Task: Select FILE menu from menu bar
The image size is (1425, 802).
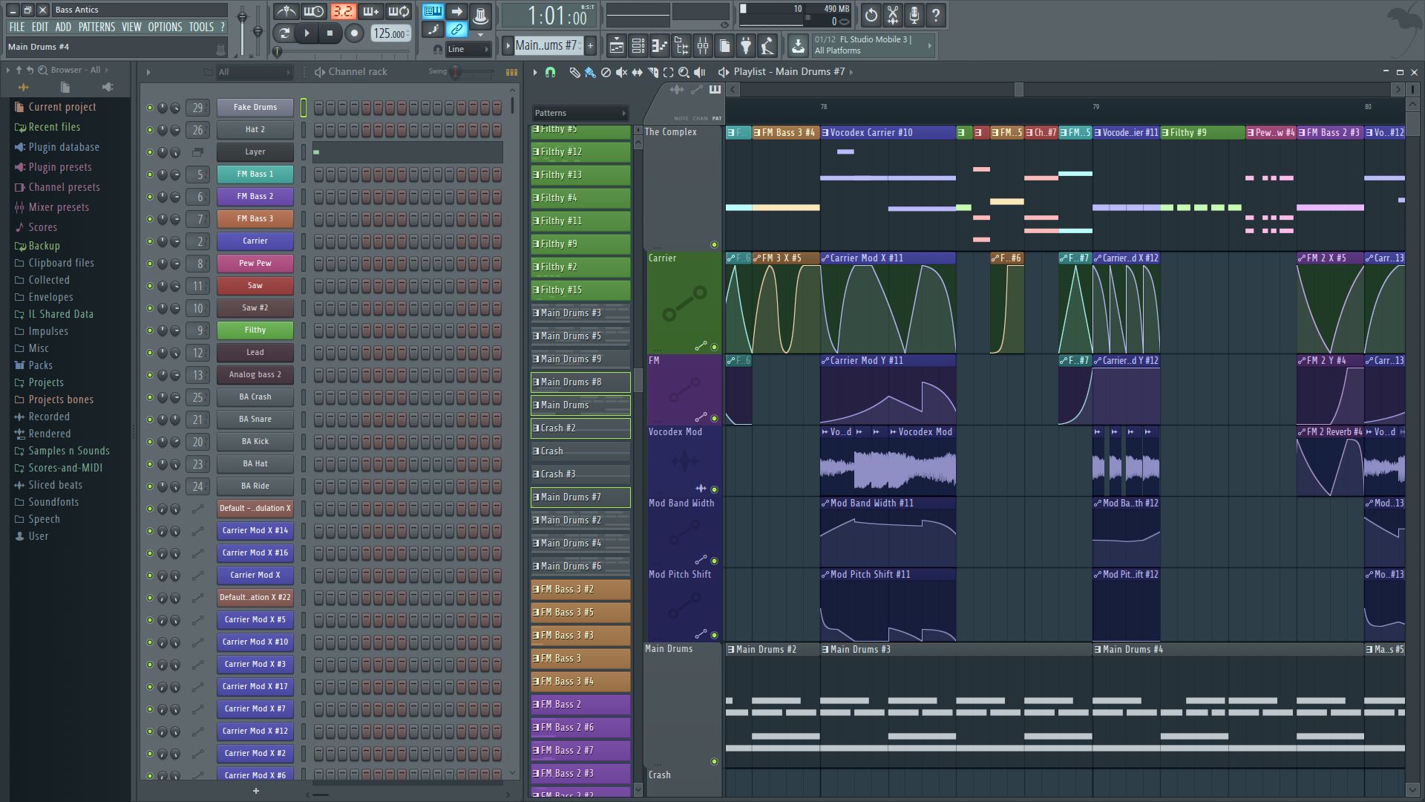Action: [x=16, y=27]
